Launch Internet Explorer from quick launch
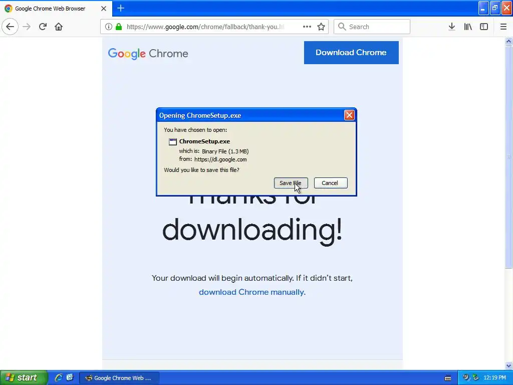 (59, 377)
